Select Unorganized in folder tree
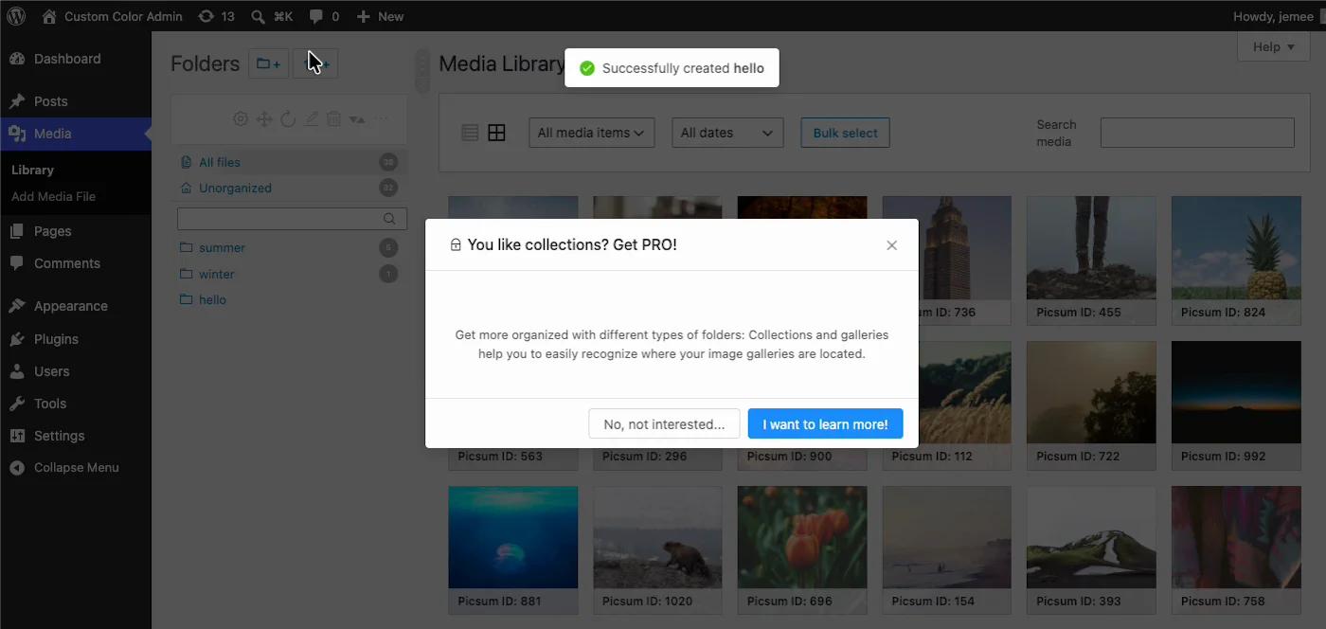The height and width of the screenshot is (629, 1326). [x=290, y=188]
